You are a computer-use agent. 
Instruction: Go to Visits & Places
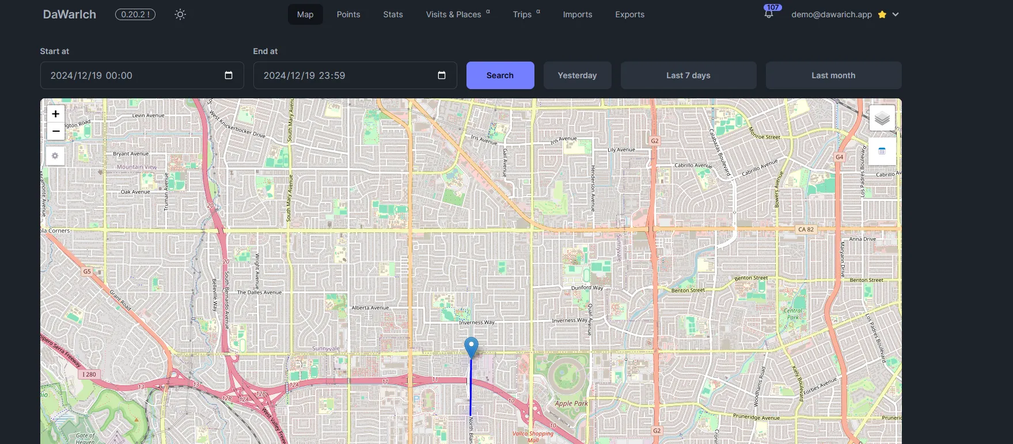click(x=454, y=14)
